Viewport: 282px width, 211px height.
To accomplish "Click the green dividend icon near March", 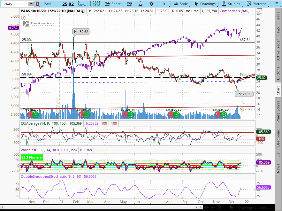I will pos(87,115).
